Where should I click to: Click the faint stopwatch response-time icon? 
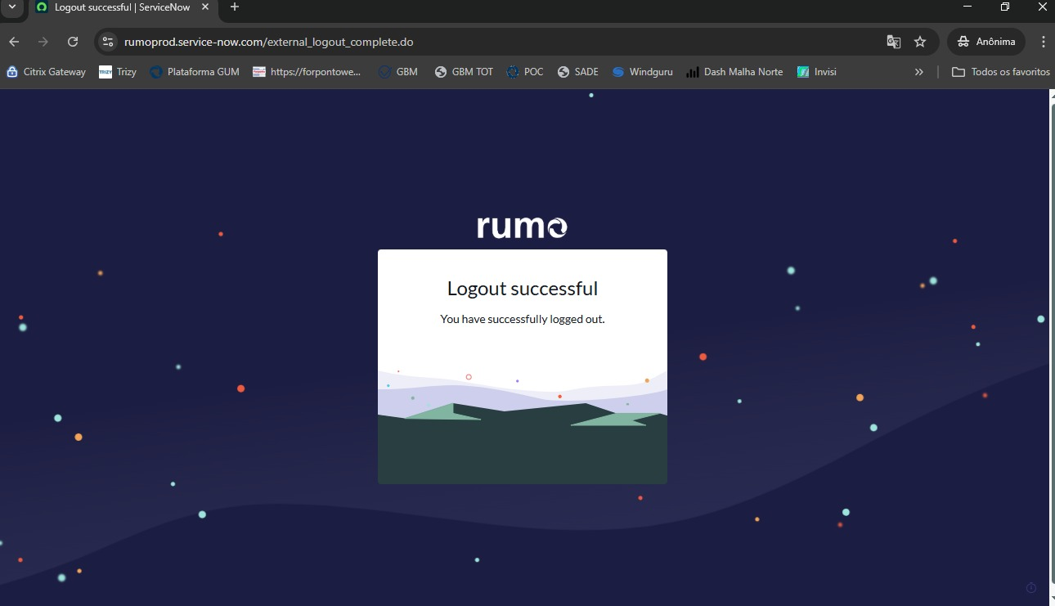pos(1031,587)
